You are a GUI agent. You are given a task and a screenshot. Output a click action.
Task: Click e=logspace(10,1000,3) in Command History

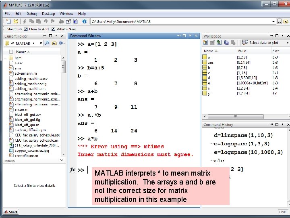tap(249, 152)
